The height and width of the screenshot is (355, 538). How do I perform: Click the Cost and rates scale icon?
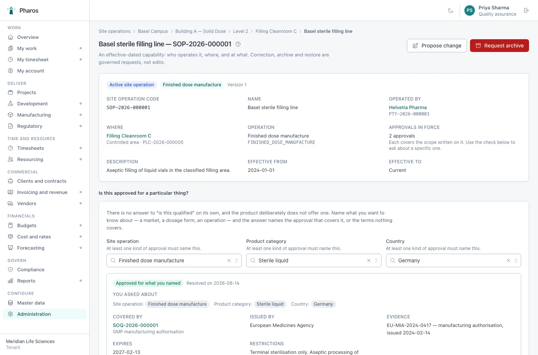coord(10,237)
